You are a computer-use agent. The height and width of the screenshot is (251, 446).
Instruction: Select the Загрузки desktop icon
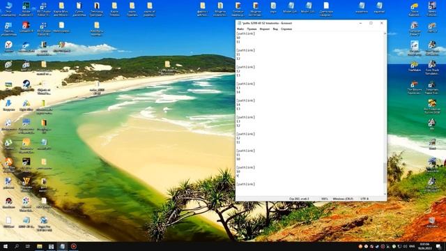coord(8,105)
